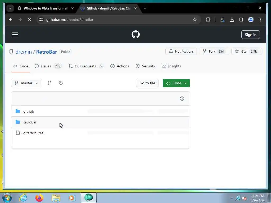Image resolution: width=271 pixels, height=203 pixels.
Task: Toggle the browser side panel
Action: (241, 20)
